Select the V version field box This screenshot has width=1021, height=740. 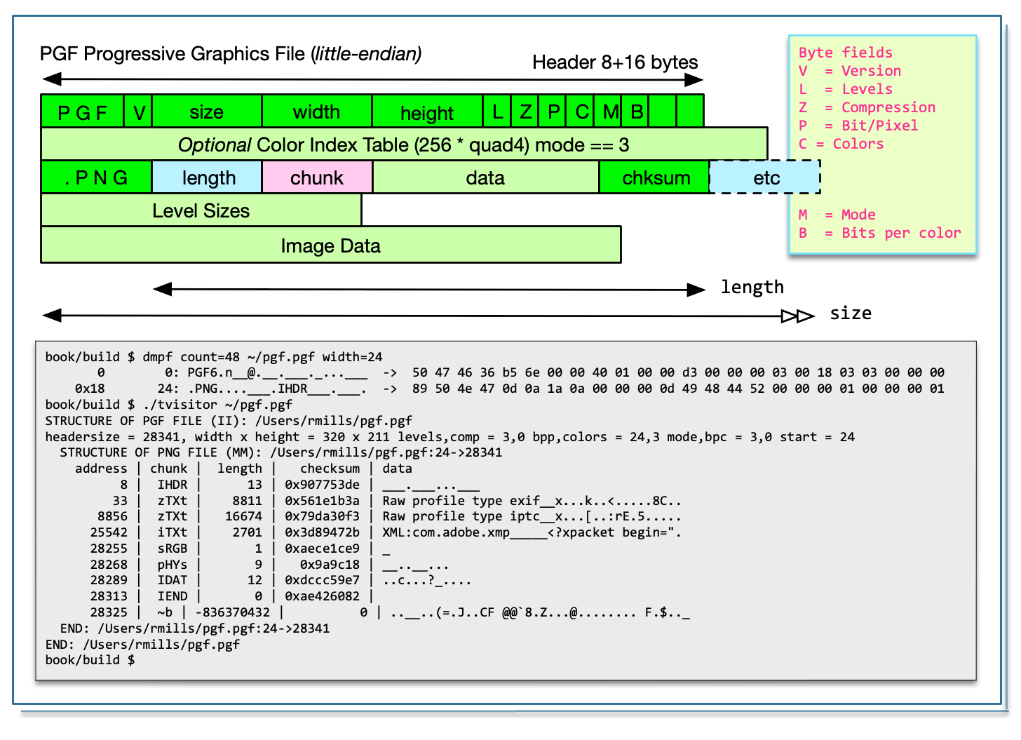click(x=138, y=112)
